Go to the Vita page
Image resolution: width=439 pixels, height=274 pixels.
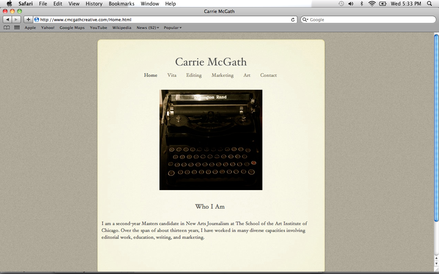click(x=172, y=75)
